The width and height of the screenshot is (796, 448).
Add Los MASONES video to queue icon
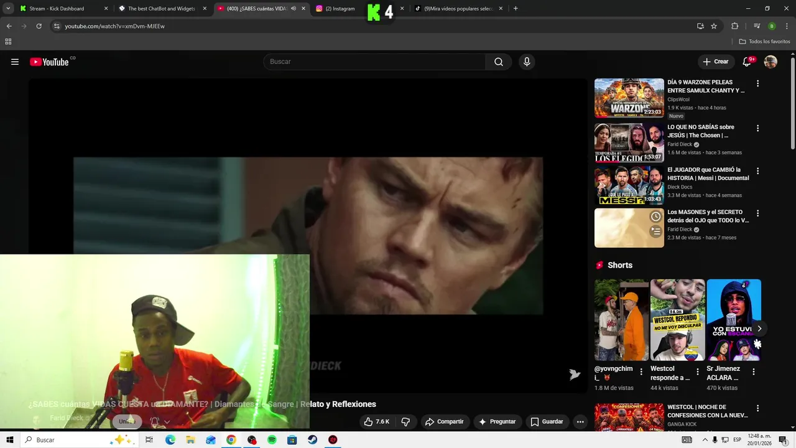[655, 231]
